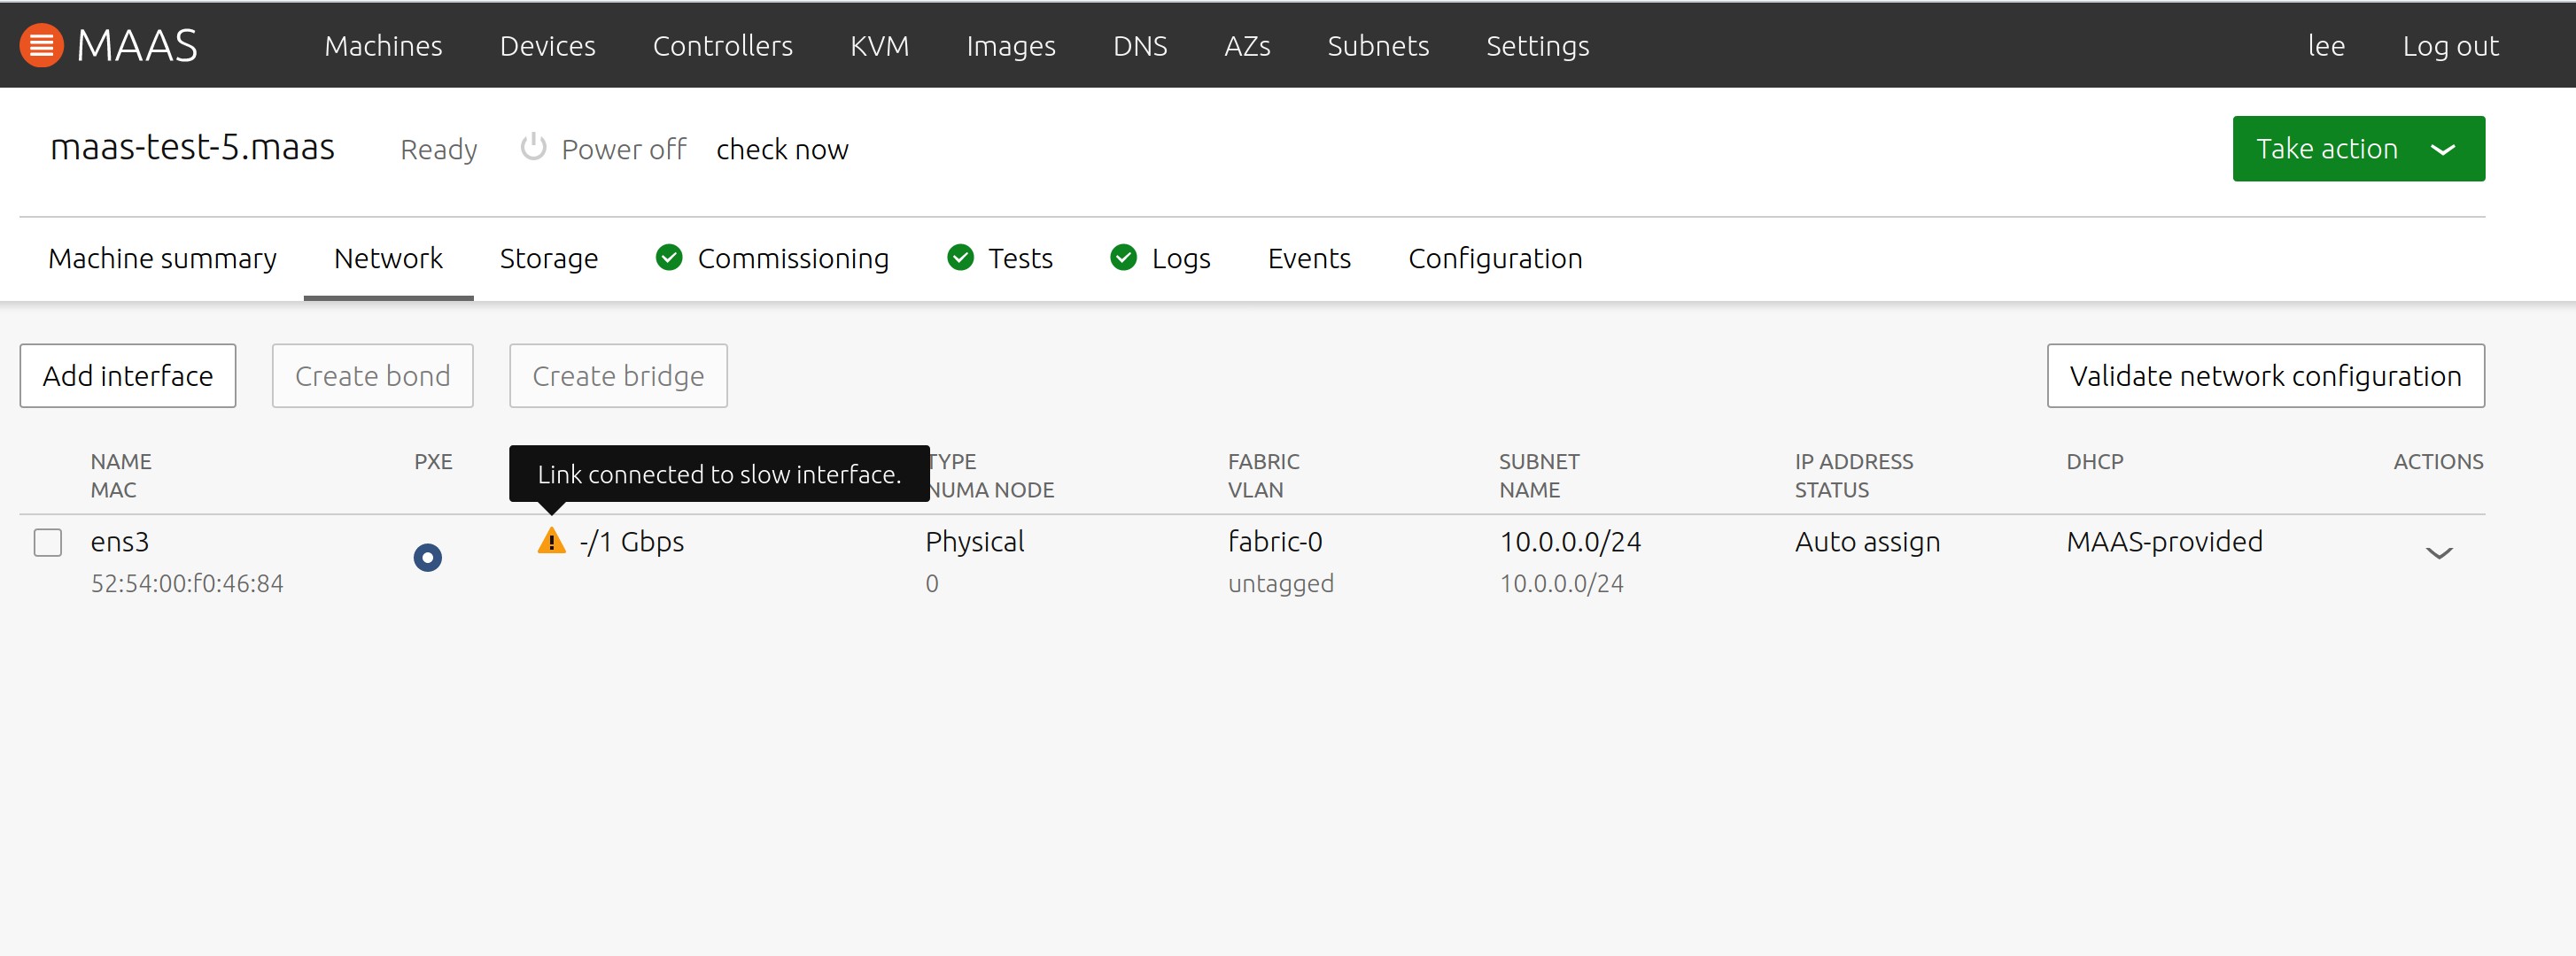2576x956 pixels.
Task: Open the 10.0.0.0/24 subnet link
Action: 1569,542
